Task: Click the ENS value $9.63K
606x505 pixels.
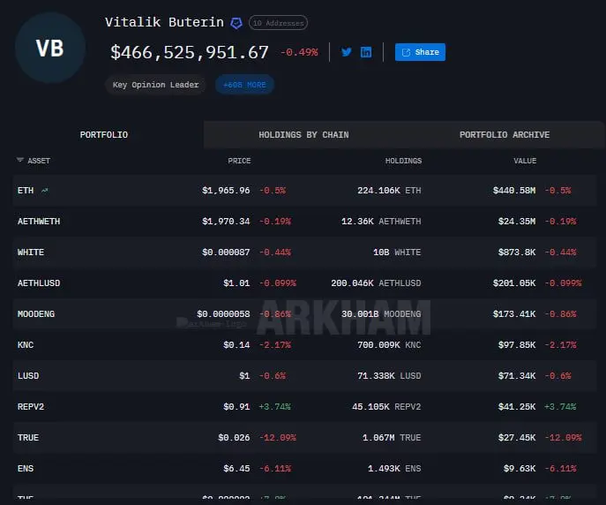Action: click(x=520, y=469)
